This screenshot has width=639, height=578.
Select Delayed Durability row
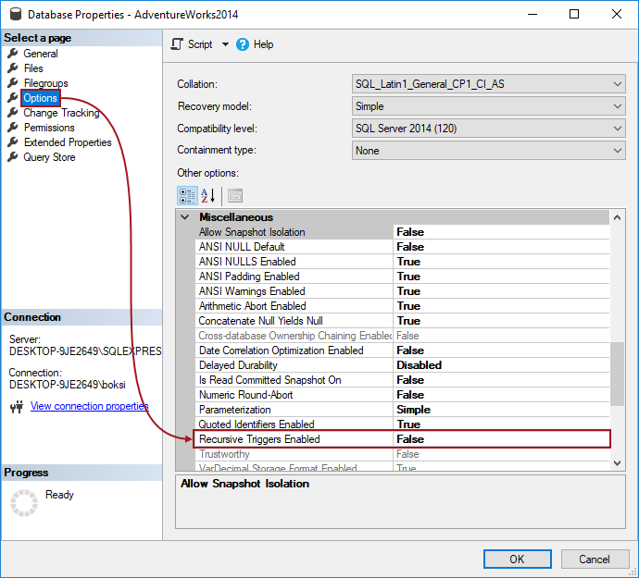[x=402, y=365]
